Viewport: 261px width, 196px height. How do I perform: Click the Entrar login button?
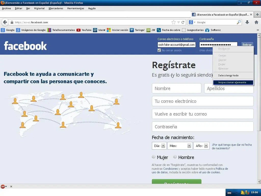pyautogui.click(x=247, y=44)
